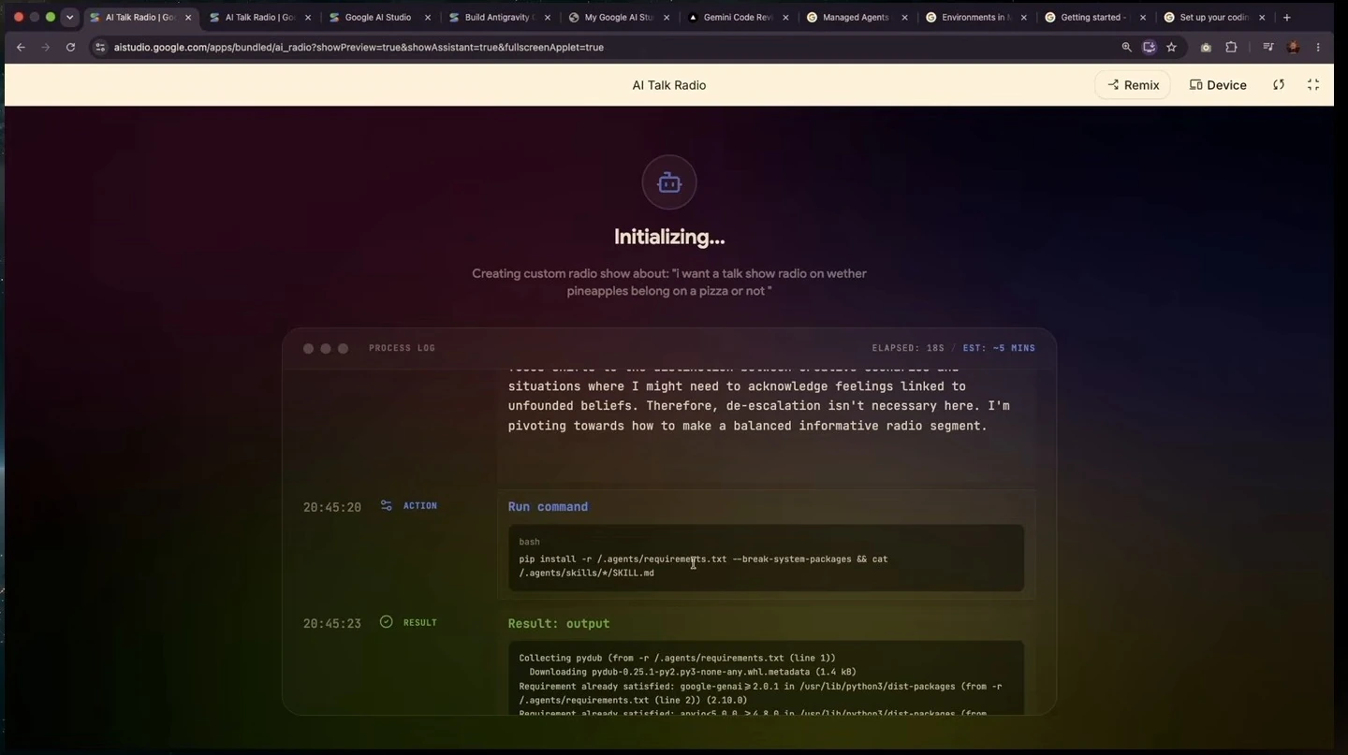Screen dimensions: 1348x755
Task: Open the Chrome profile avatar
Action: click(x=1294, y=47)
